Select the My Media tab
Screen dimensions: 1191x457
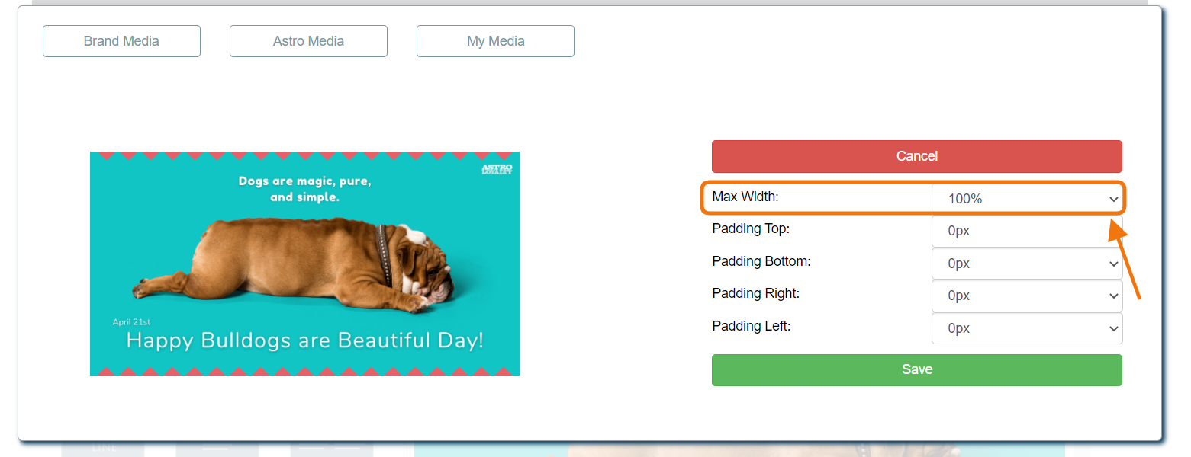tap(495, 41)
